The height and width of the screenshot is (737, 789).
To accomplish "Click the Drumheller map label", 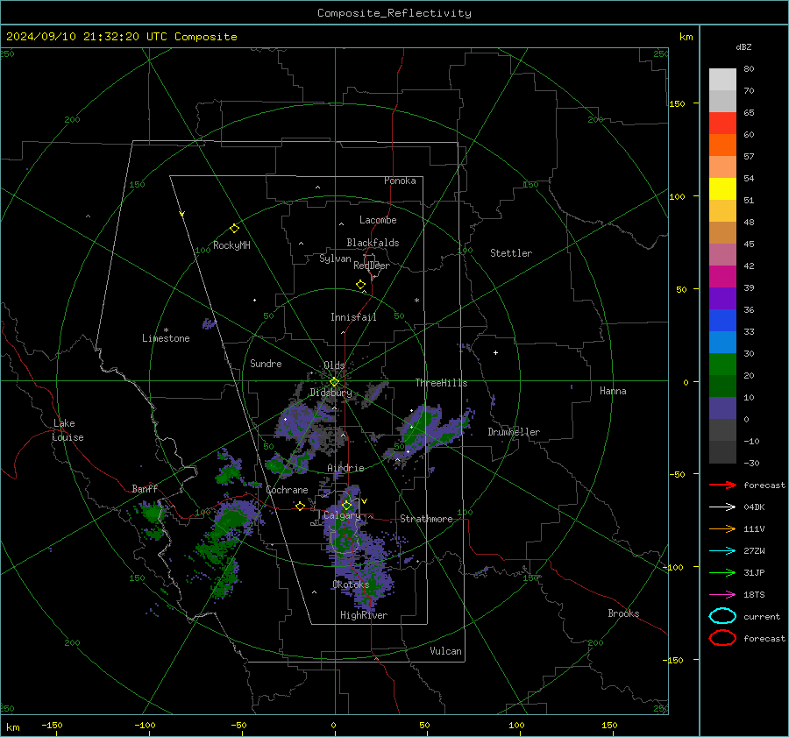I will (x=514, y=432).
